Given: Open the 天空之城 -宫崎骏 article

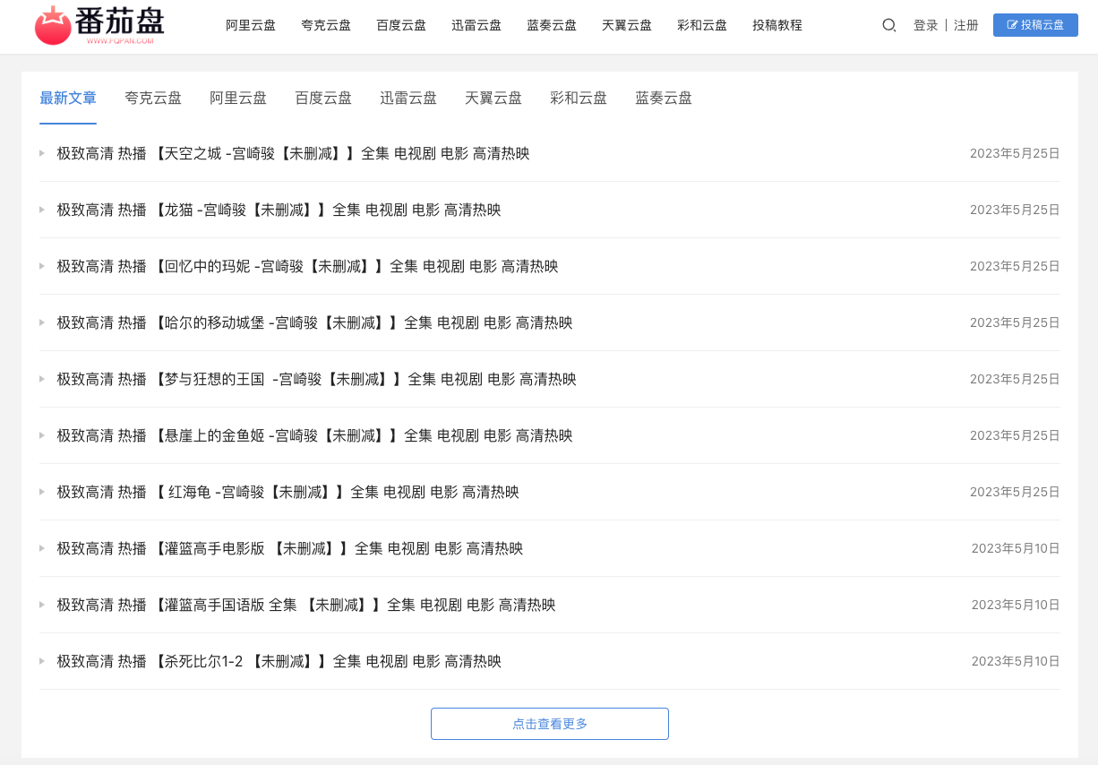Looking at the screenshot, I should (294, 153).
